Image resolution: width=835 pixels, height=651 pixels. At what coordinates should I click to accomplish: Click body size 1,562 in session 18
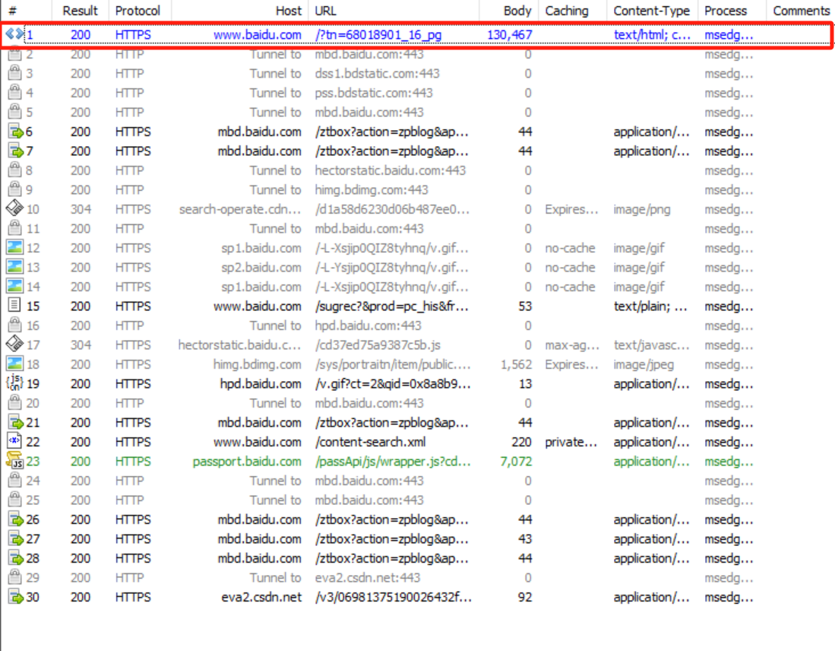tap(516, 364)
